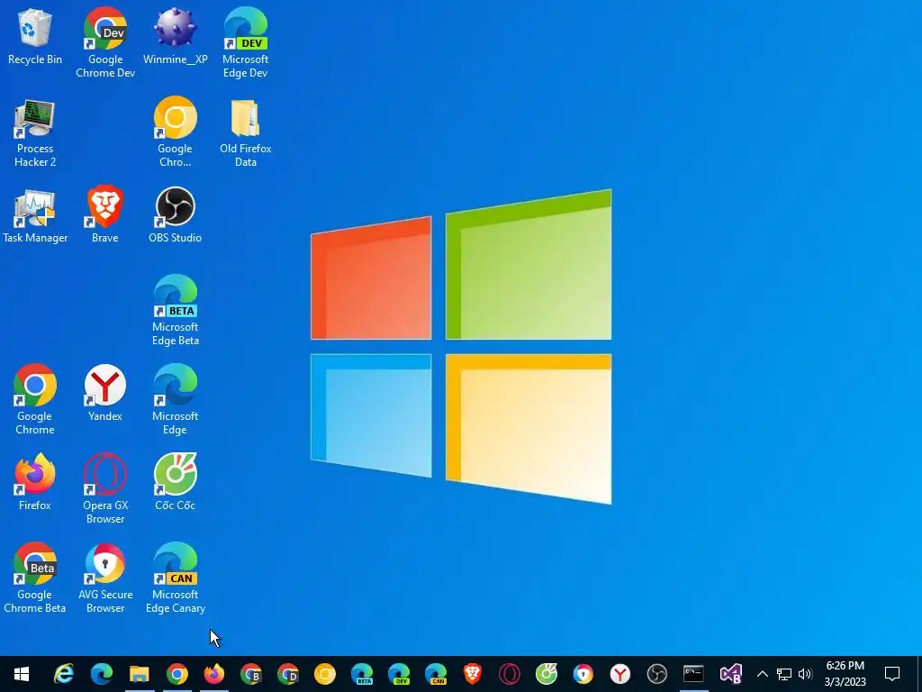
Task: Select the Winmine_XP desktop icon
Action: tap(176, 36)
